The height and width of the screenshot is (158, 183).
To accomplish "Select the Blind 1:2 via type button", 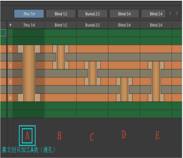I will [x=61, y=14].
